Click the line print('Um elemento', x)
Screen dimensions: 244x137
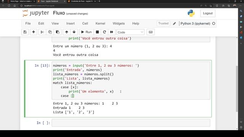91,91
